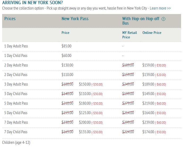The image size is (184, 147).
Task: Select the Children (age 4-12) footnote text
Action: [16, 142]
